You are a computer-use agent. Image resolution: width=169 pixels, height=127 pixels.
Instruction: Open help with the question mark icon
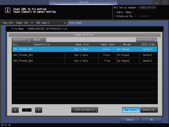165,2
